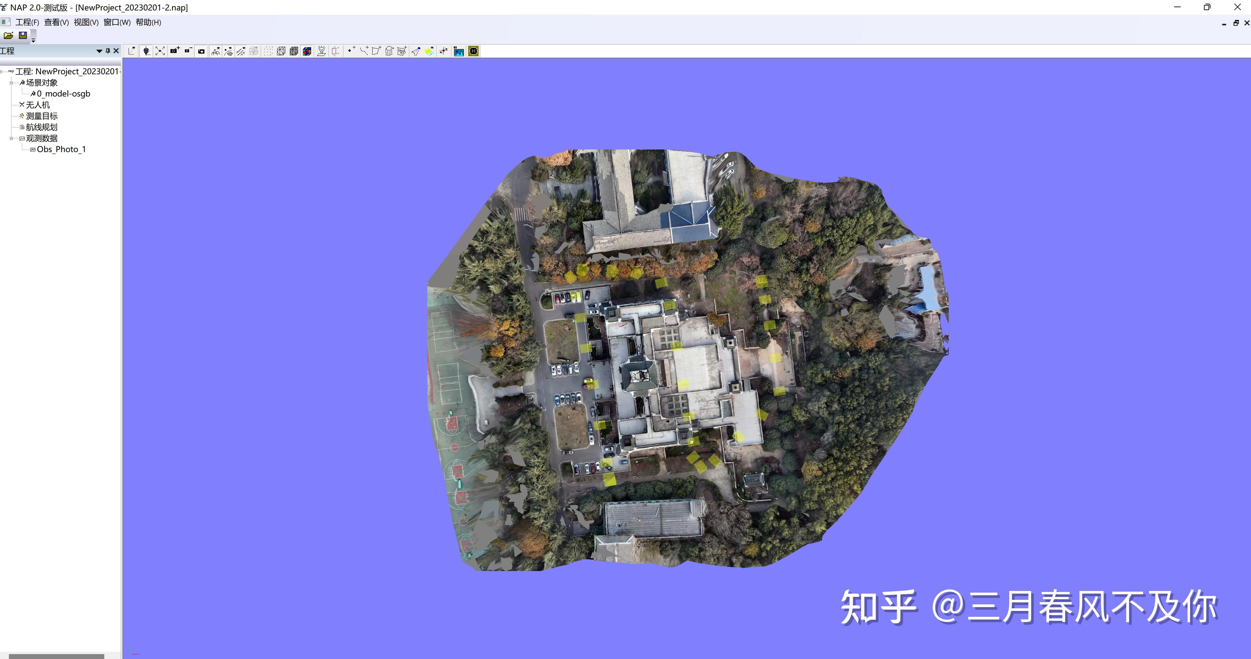Collapse the 观测数据 tree node
Image resolution: width=1251 pixels, height=659 pixels.
(x=11, y=138)
